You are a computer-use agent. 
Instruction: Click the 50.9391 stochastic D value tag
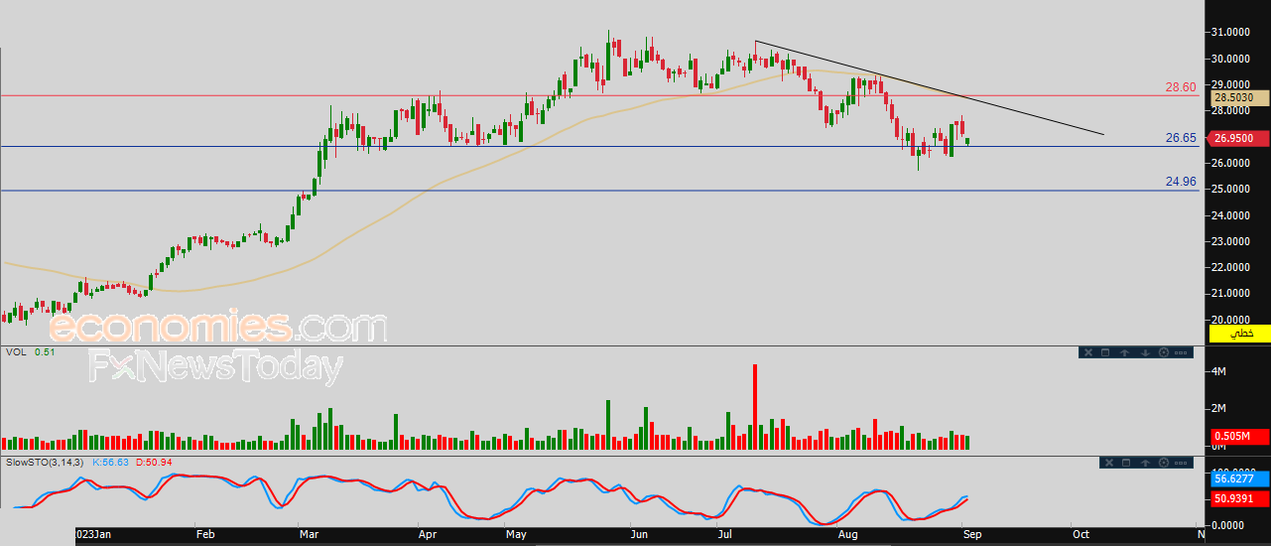pyautogui.click(x=1239, y=498)
